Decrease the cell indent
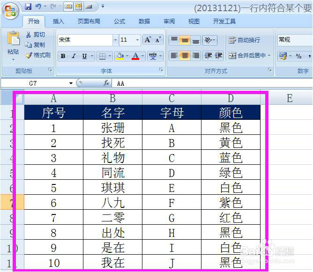Screen dimensions: 313x272 point(208,56)
